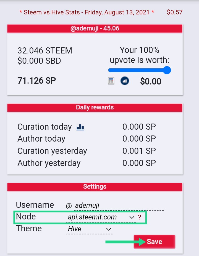Click the $0.00 upvote worth value
This screenshot has width=199, height=256.
[151, 81]
